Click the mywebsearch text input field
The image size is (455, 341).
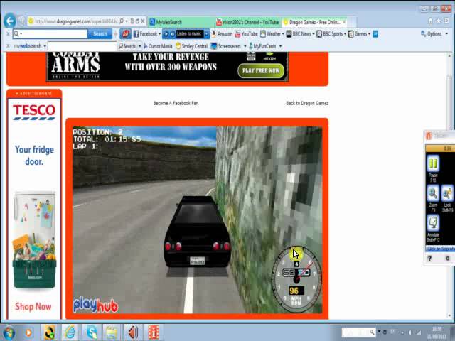[82, 46]
